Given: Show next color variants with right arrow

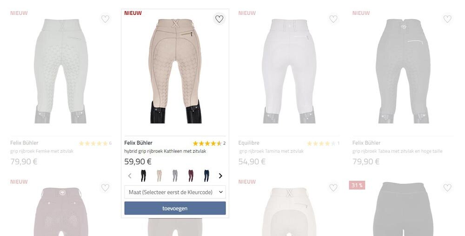Looking at the screenshot, I should click(220, 176).
